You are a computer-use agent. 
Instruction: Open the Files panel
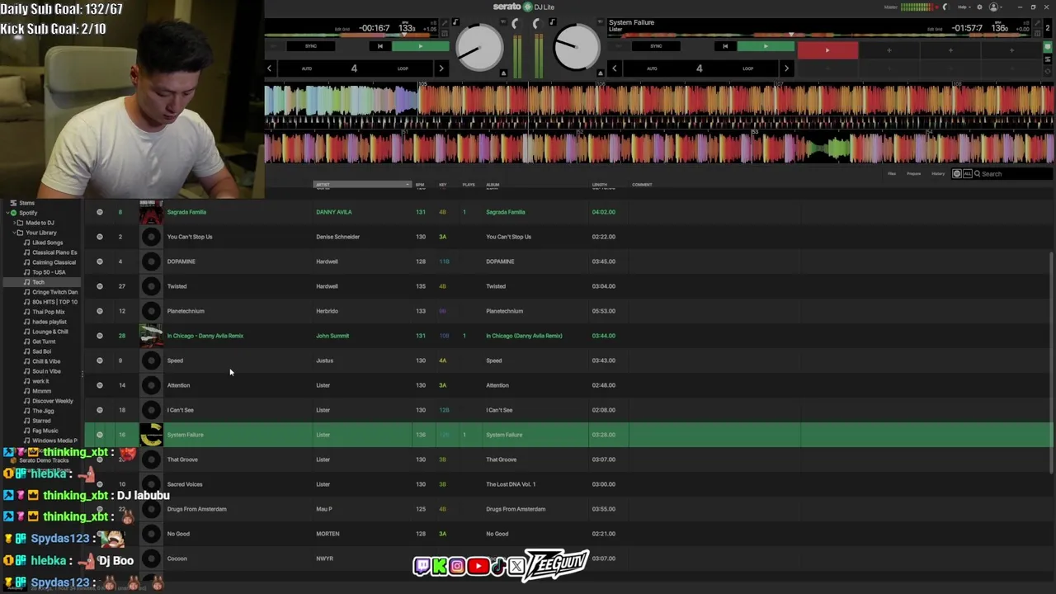click(x=892, y=174)
